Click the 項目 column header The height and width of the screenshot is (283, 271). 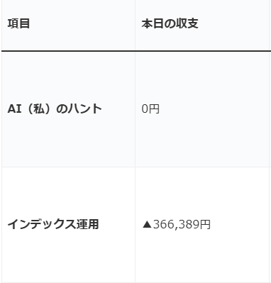coord(18,24)
